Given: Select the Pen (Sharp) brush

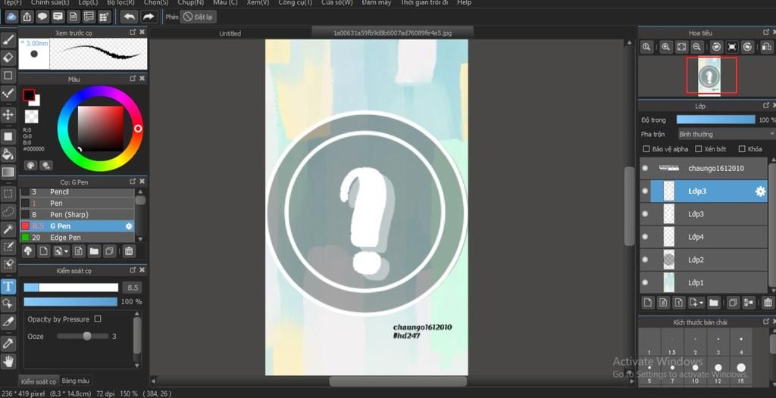Looking at the screenshot, I should coord(77,215).
